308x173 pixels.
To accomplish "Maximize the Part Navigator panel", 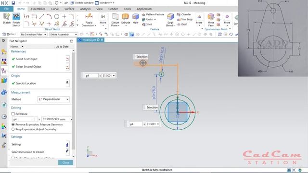I will [72, 41].
